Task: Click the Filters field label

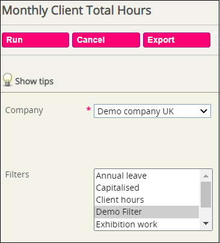Action: (17, 174)
